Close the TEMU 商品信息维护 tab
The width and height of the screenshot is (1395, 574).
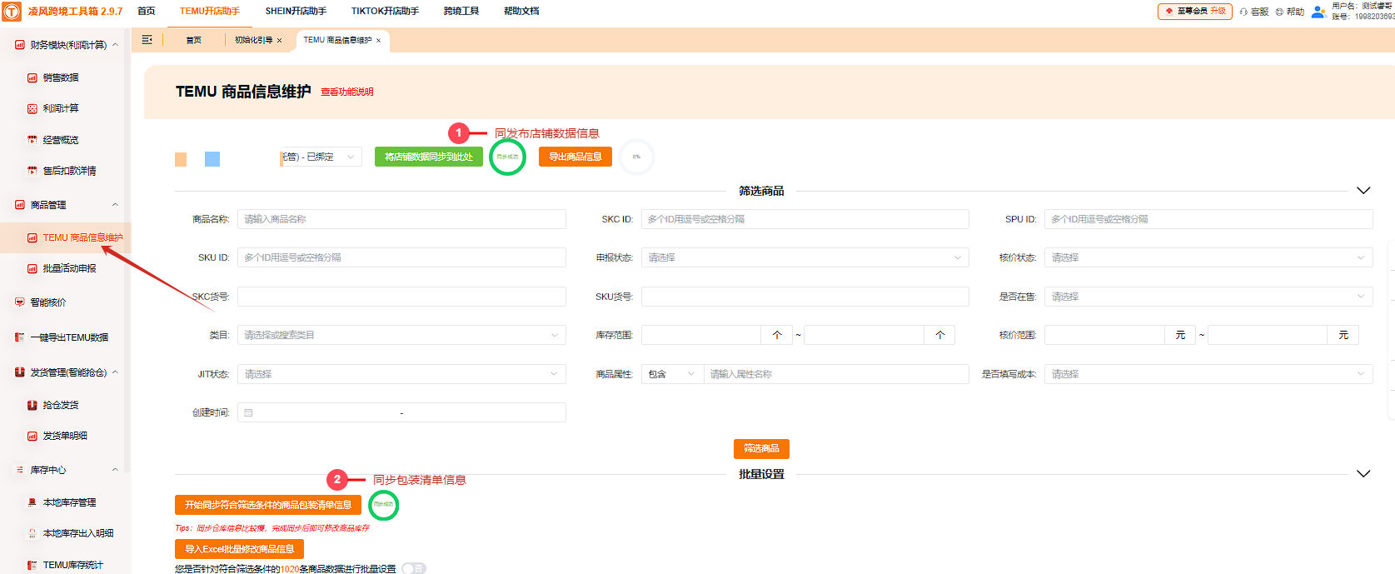[x=378, y=40]
